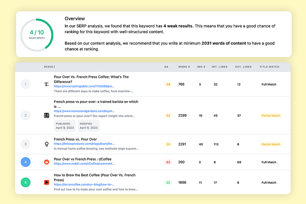Image resolution: width=306 pixels, height=204 pixels.
Task: Click the gray rank 1 circle
Action: pyautogui.click(x=26, y=84)
